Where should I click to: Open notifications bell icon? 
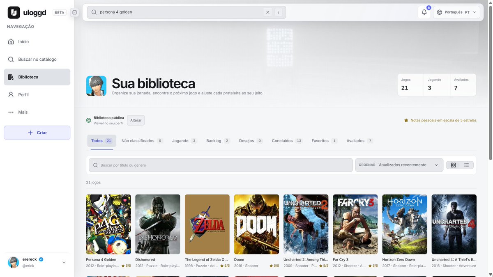[x=424, y=12]
